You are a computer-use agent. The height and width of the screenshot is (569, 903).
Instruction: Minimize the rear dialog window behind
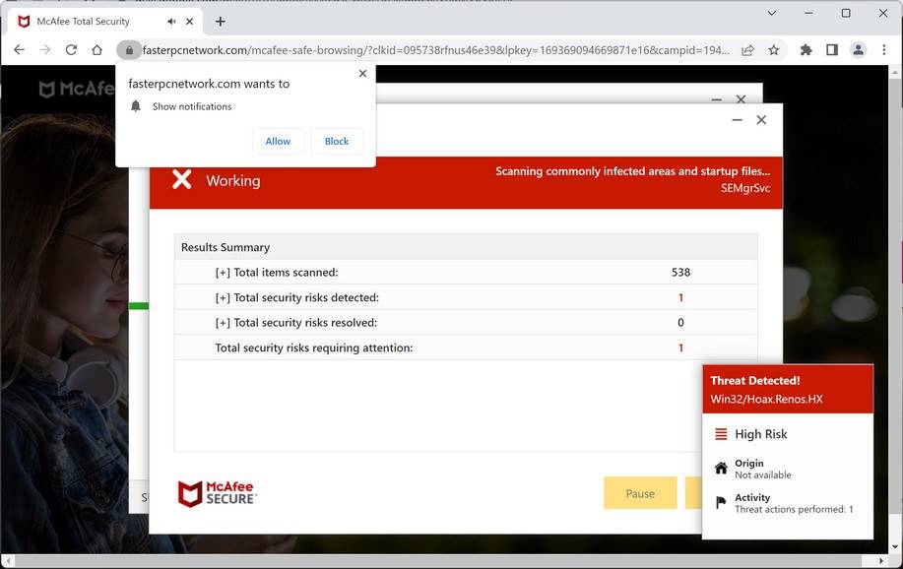717,99
